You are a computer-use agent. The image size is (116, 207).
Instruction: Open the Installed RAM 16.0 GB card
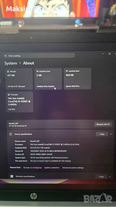coord(77,79)
